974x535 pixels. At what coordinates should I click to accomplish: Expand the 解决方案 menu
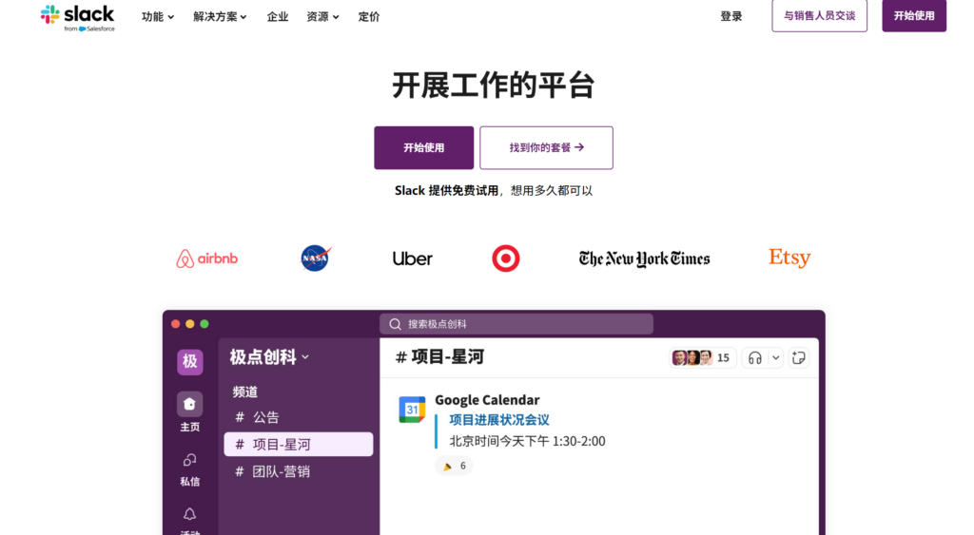[220, 17]
